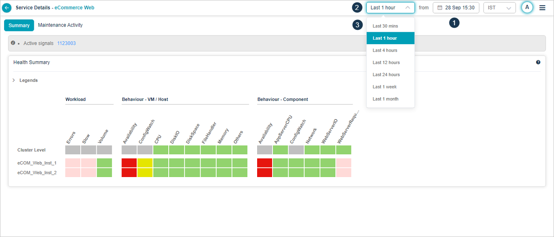Select Last 30 mins option

pos(385,26)
